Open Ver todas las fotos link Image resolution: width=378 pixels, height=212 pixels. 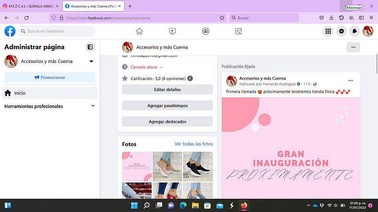(193, 144)
